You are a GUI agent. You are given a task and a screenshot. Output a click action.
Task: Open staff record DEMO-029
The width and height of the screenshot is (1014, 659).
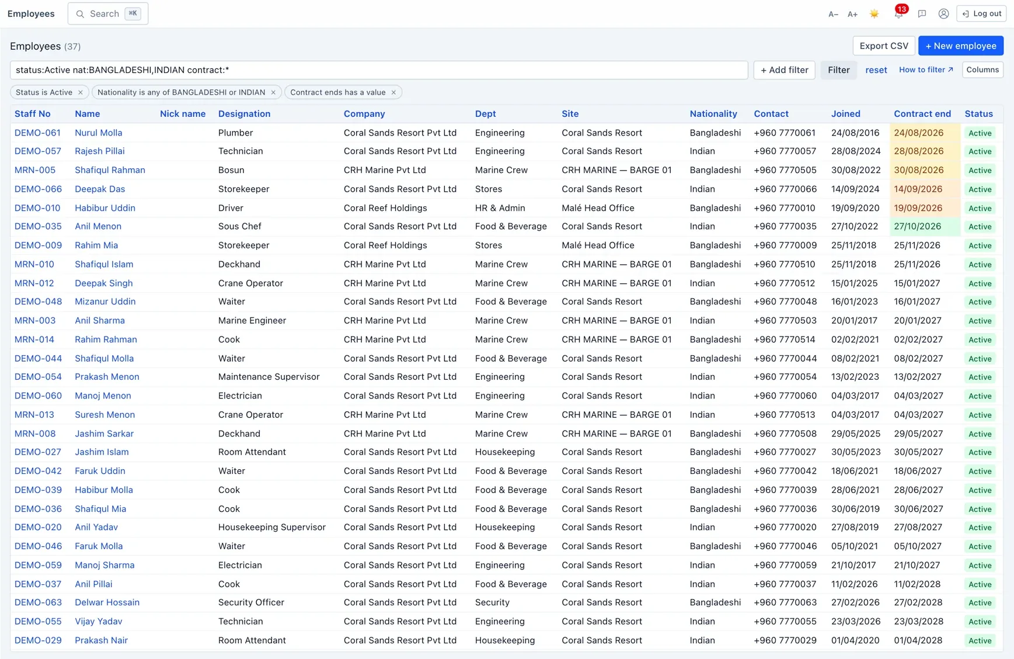[38, 640]
